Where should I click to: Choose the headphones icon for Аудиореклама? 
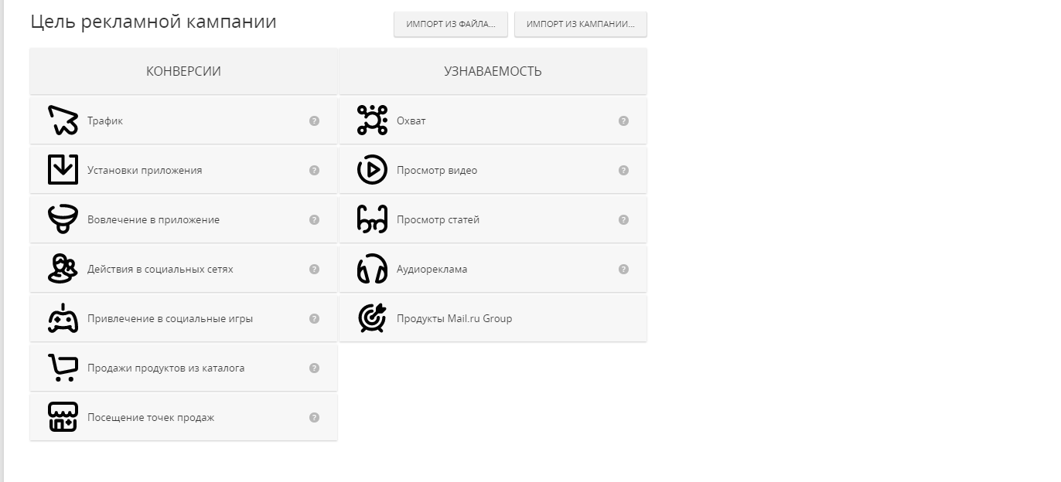click(372, 269)
